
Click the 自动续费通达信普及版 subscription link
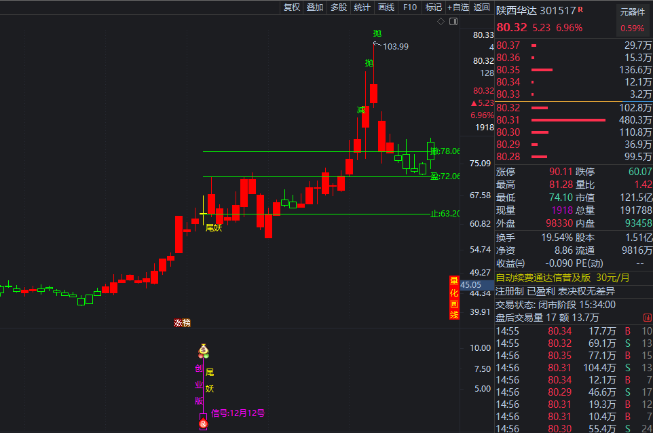543,278
